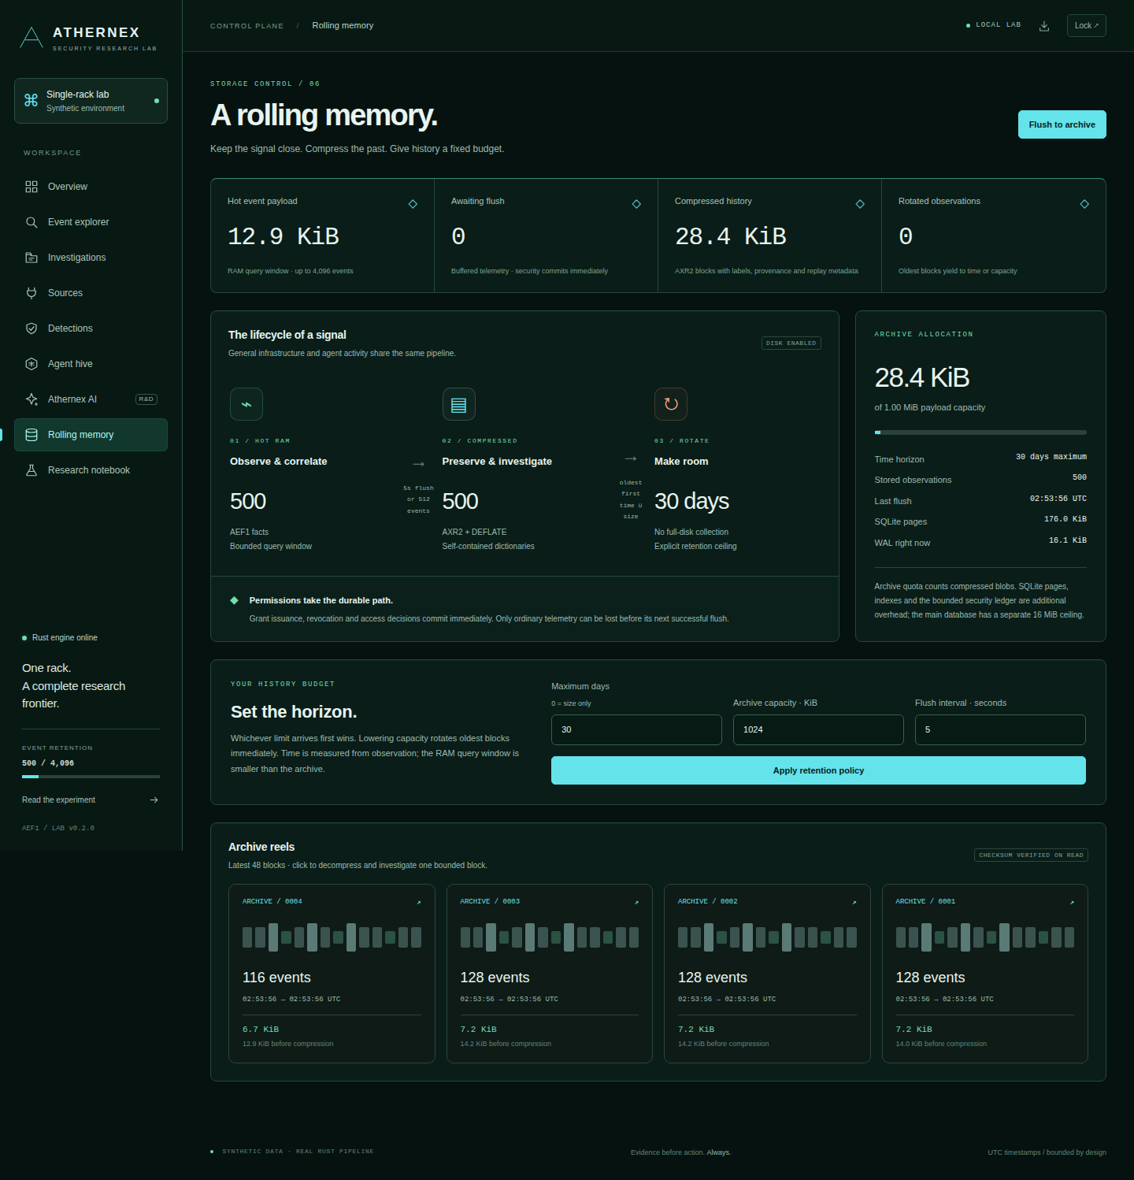Click the Athernex logo icon

tap(31, 37)
